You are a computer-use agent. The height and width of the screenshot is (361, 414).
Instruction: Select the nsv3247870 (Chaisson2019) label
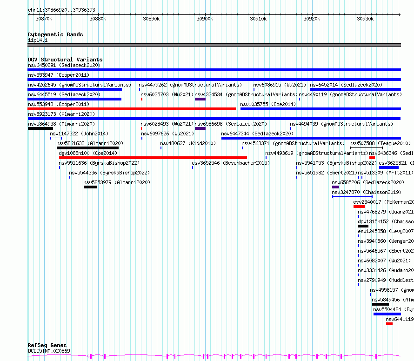367,192
